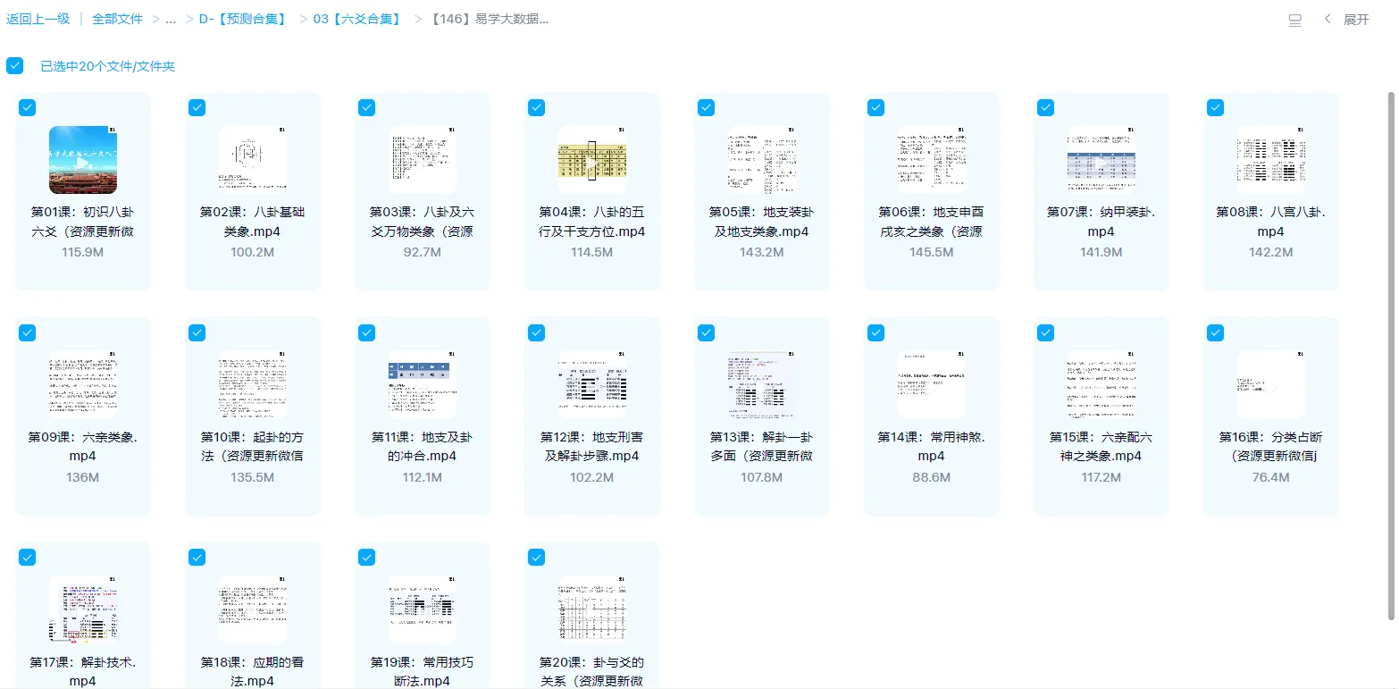
Task: Uncheck file 第01课 初识八卦六爻
Action: coord(27,107)
